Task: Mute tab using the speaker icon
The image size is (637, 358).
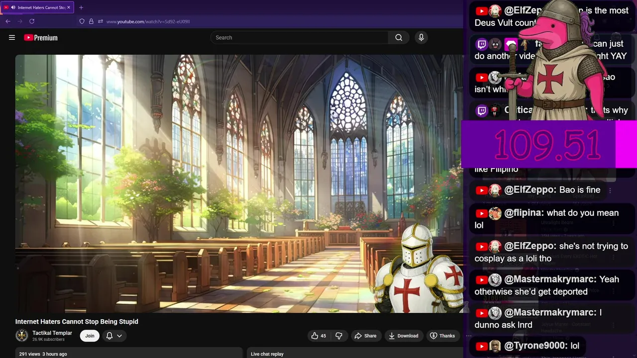Action: tap(13, 7)
